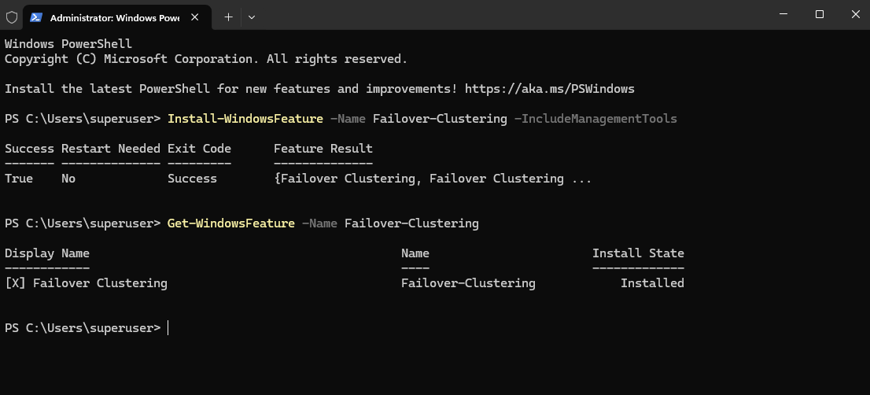Click the Install-WindowsFeature command text

pyautogui.click(x=245, y=119)
